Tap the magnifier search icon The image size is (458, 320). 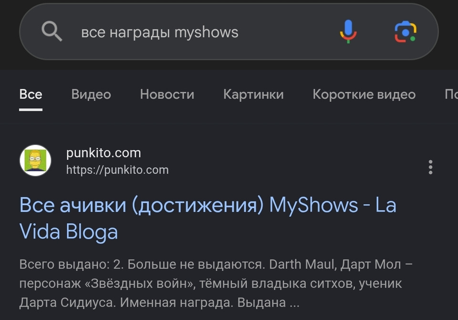(x=52, y=31)
